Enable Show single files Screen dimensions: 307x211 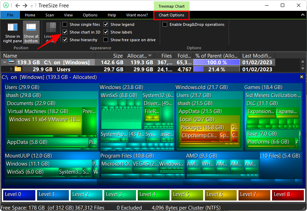tap(65, 24)
